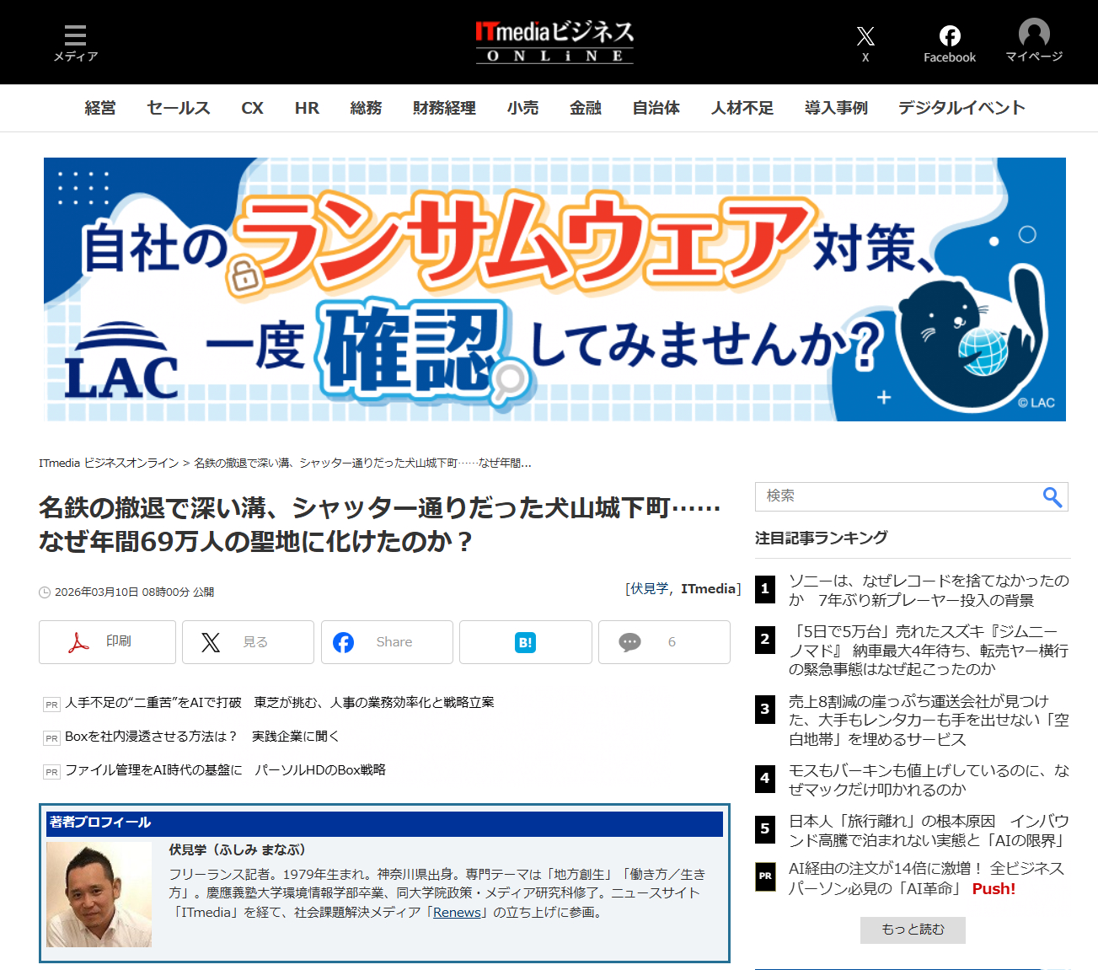Viewport: 1098px width, 970px height.
Task: Open the Facebook page from header
Action: tap(949, 44)
